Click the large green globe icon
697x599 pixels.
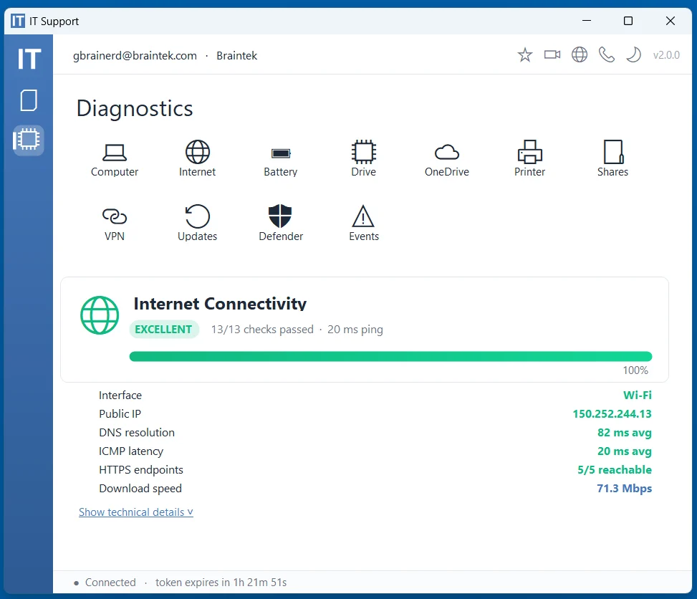100,315
